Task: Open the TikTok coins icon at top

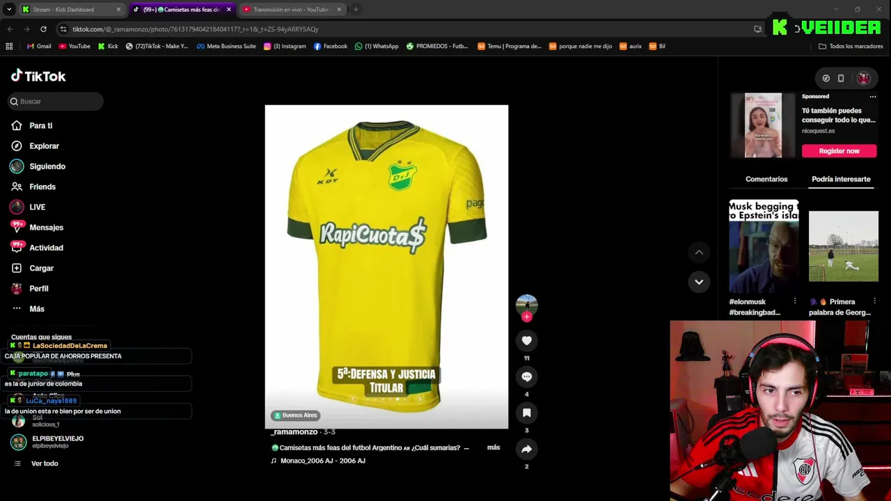Action: (826, 78)
